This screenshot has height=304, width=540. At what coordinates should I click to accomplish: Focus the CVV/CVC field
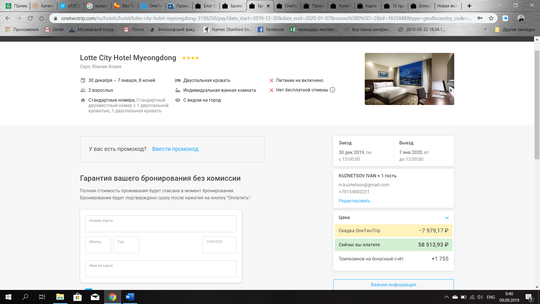click(219, 245)
